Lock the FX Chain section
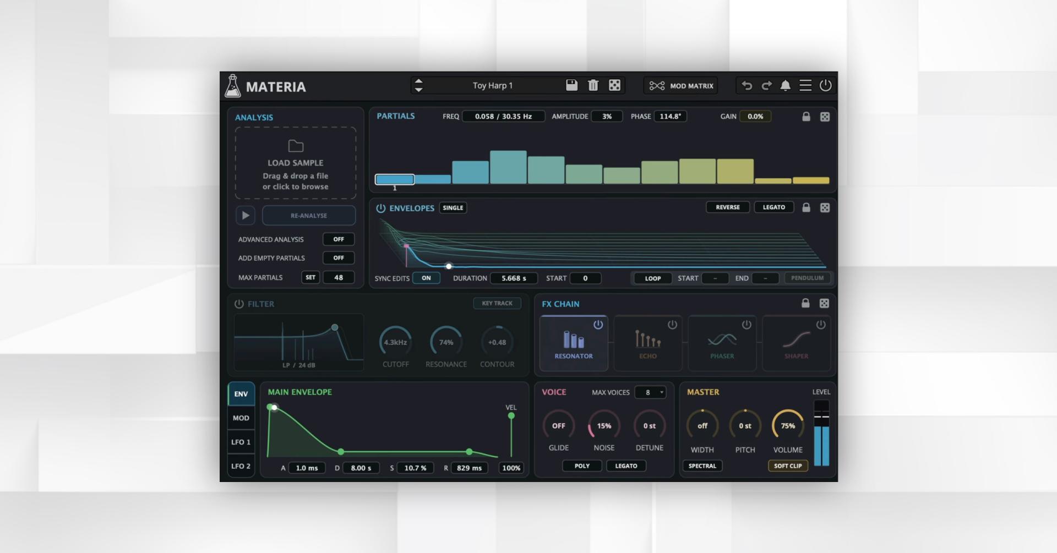1057x553 pixels. click(805, 303)
